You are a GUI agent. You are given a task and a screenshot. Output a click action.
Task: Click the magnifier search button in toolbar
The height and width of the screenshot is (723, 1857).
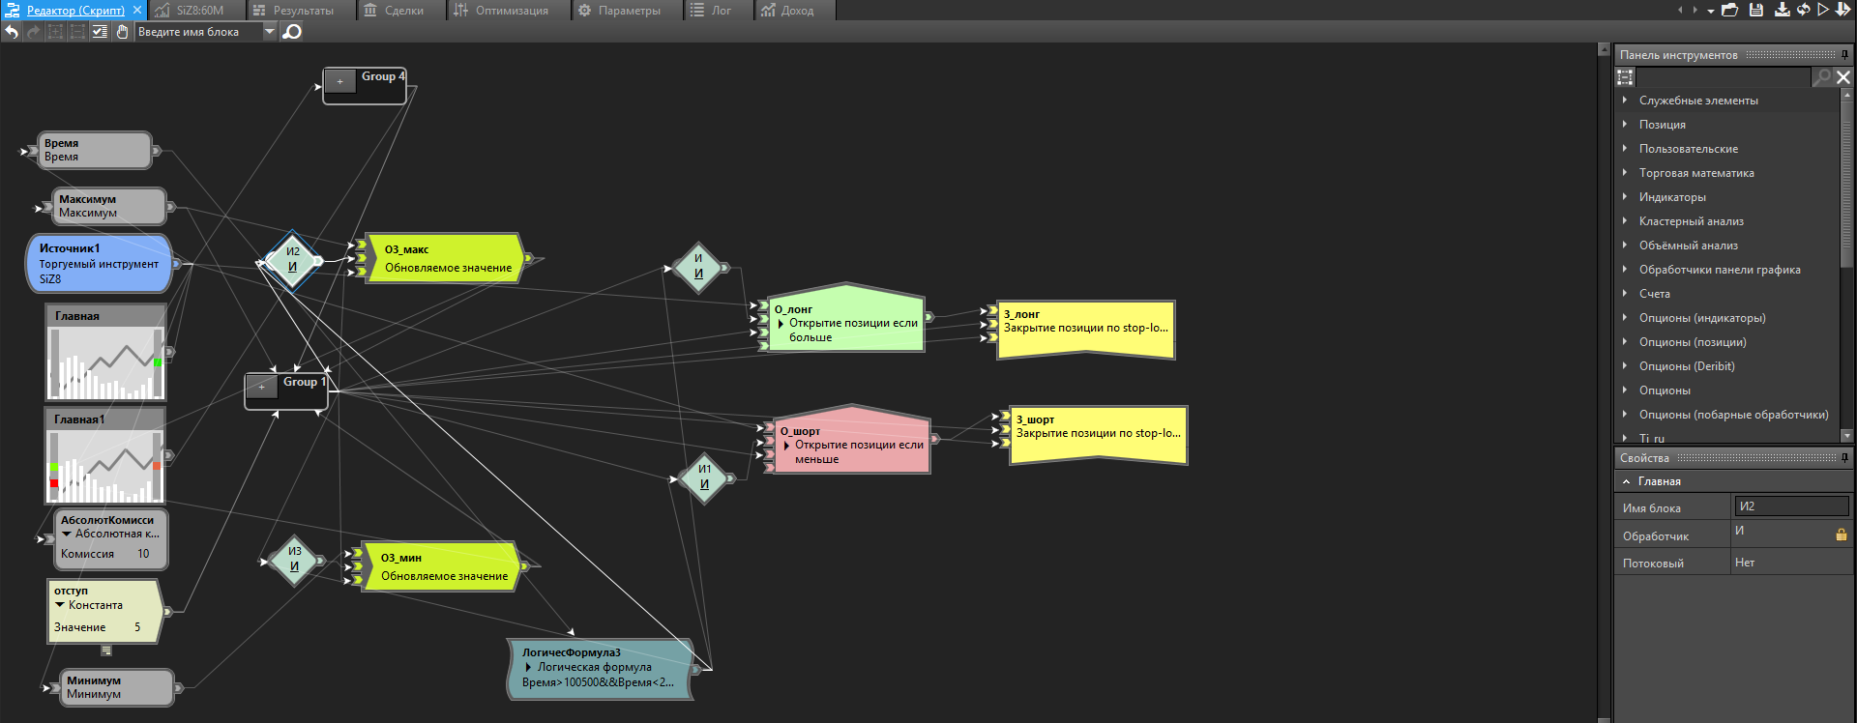[292, 32]
